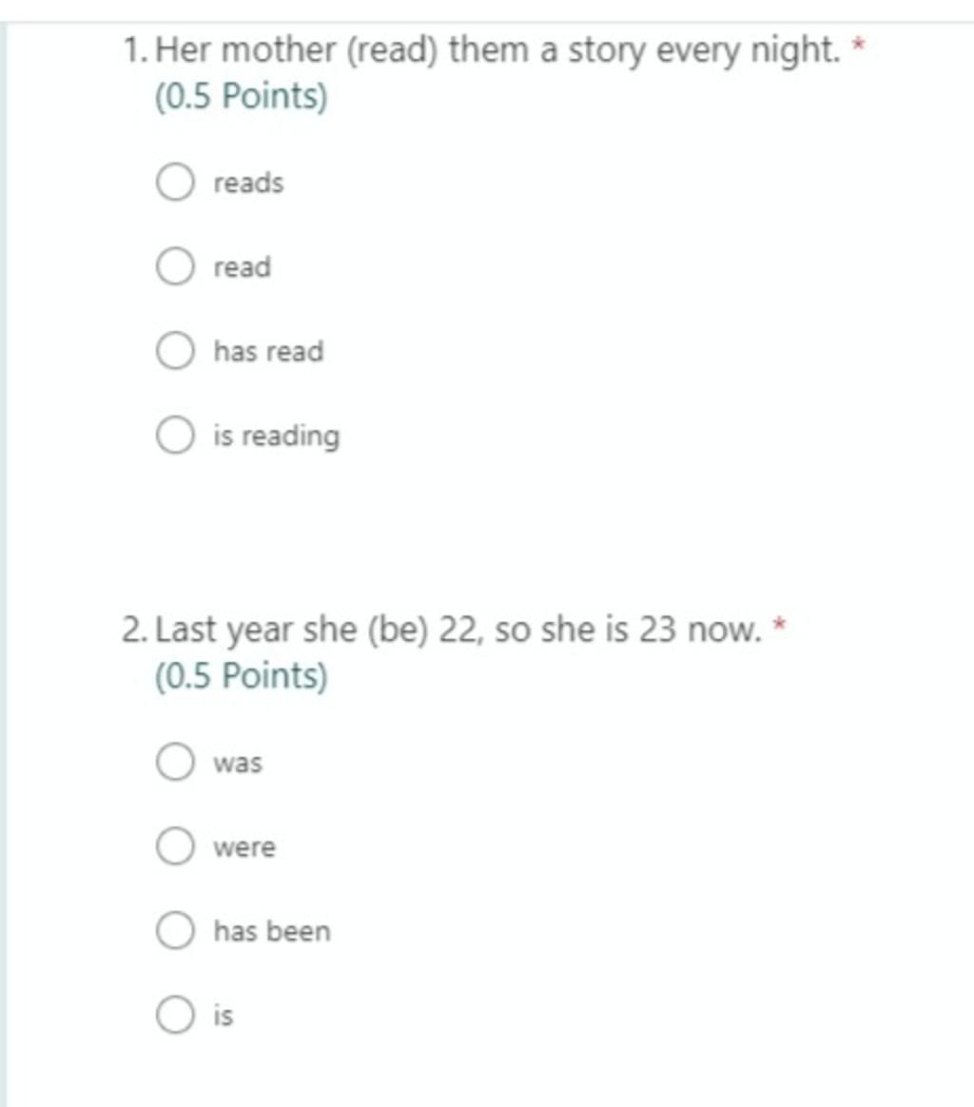Screen dimensions: 974x1107
Task: Choose the radio circle beside 'read'
Action: [175, 266]
